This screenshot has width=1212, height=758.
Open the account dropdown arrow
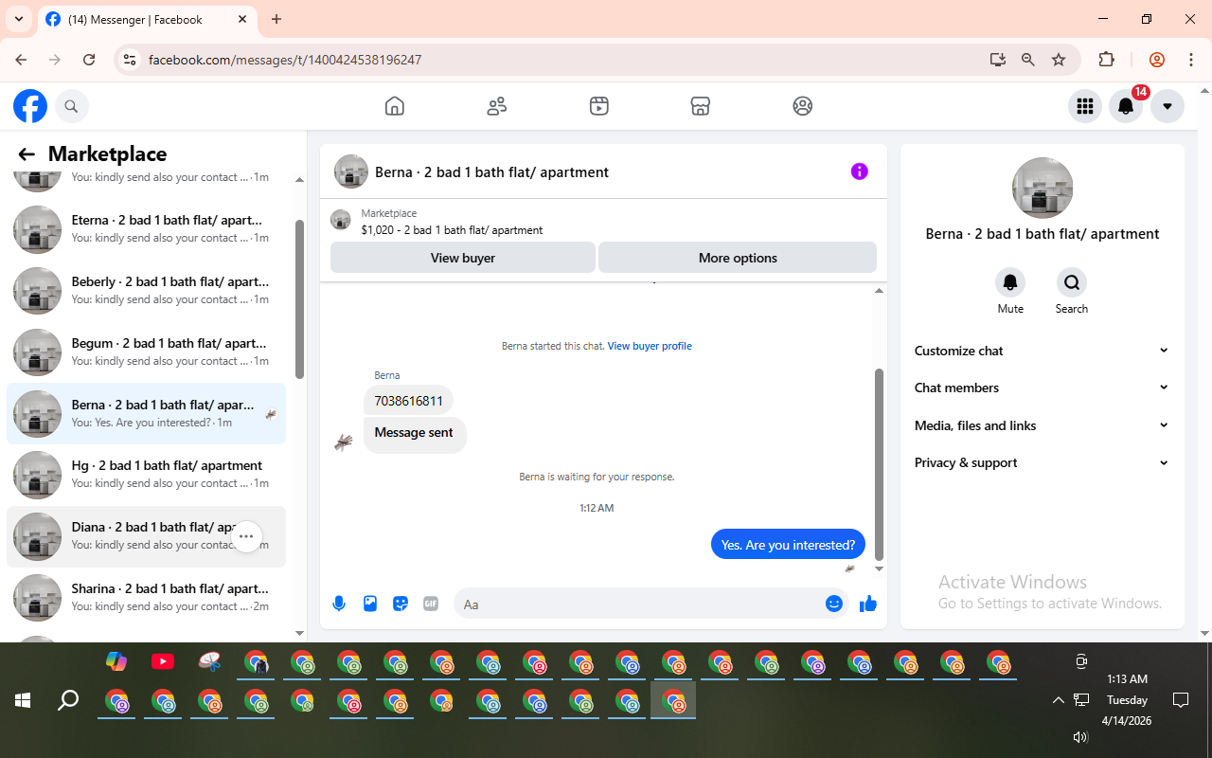coord(1167,106)
